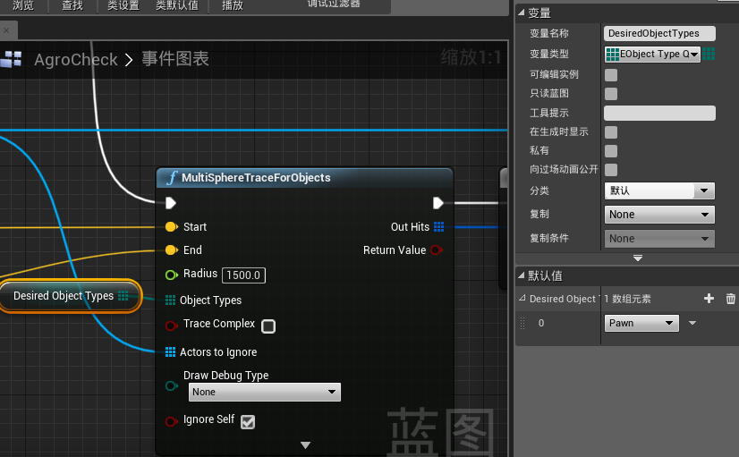Click the 变量名称 DesiredObjectTypes field
The height and width of the screenshot is (457, 739).
[x=659, y=33]
